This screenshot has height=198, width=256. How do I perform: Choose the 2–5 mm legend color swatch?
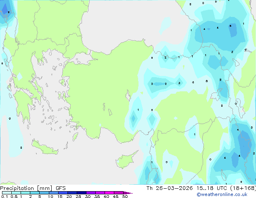tap(35, 193)
